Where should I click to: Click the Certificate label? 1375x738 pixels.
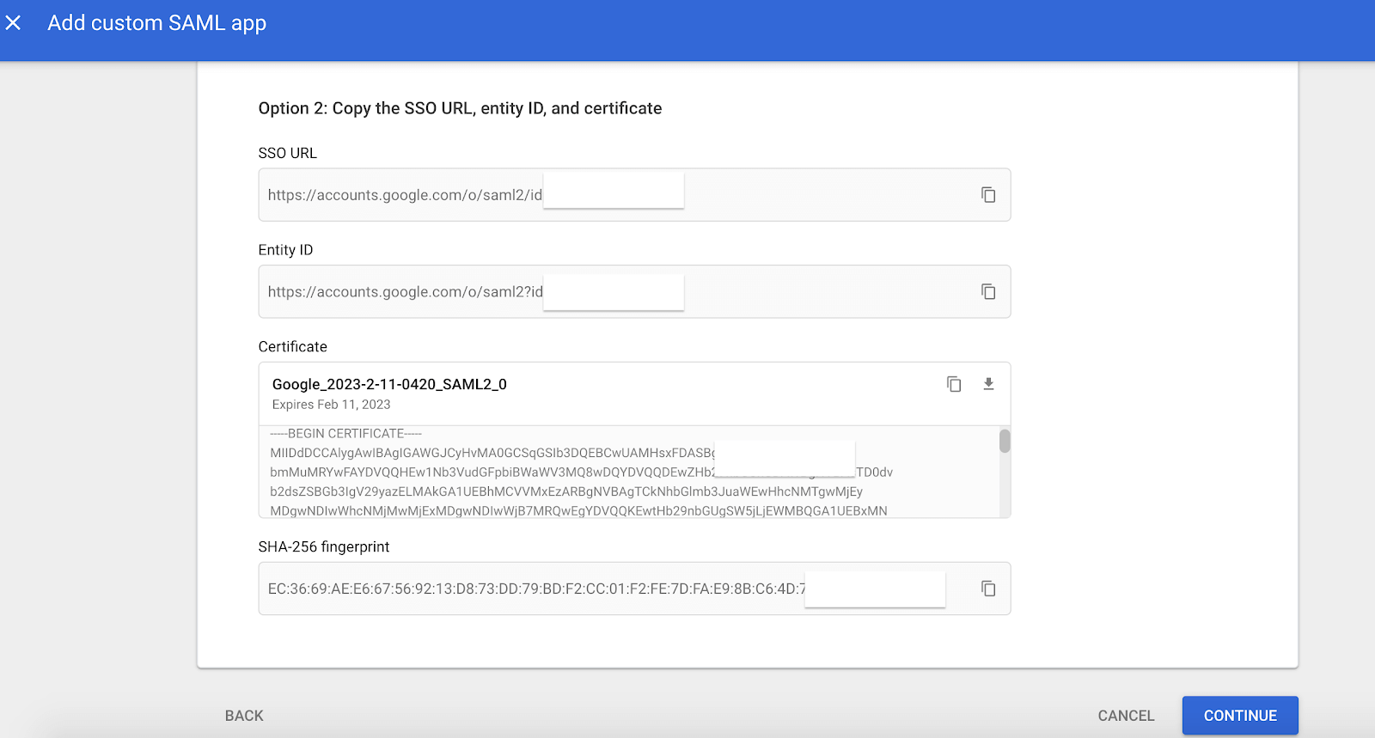pos(292,347)
